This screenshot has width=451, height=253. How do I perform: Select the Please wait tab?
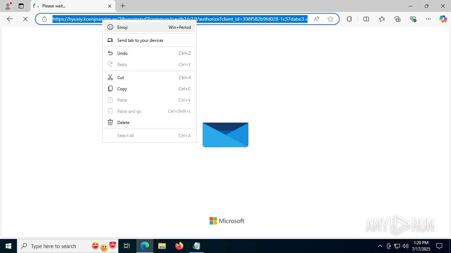[x=73, y=6]
